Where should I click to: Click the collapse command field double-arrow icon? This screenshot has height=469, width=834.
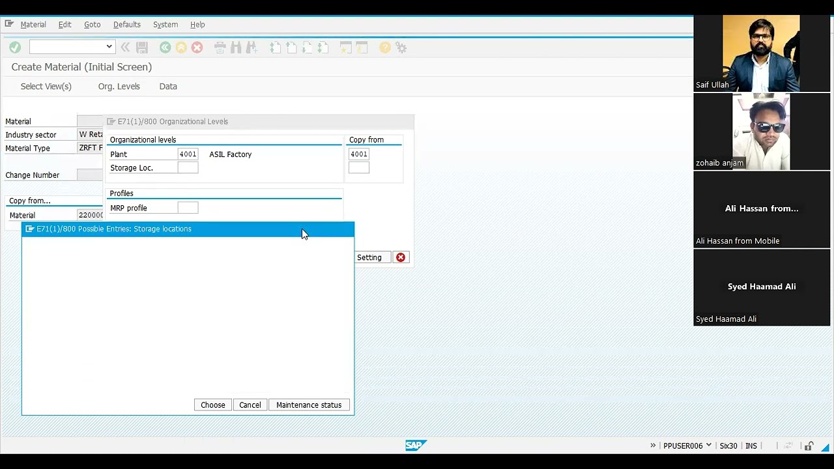tap(125, 48)
